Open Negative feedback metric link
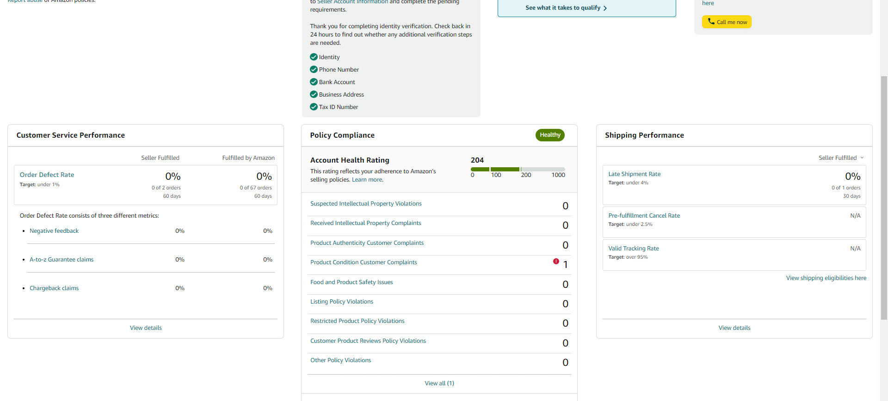888x401 pixels. [x=54, y=231]
